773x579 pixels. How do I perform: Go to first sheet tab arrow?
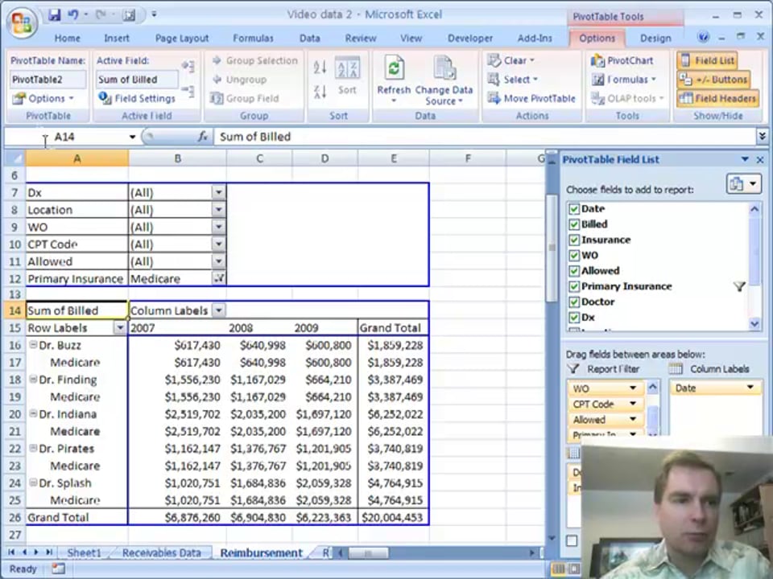pos(11,552)
